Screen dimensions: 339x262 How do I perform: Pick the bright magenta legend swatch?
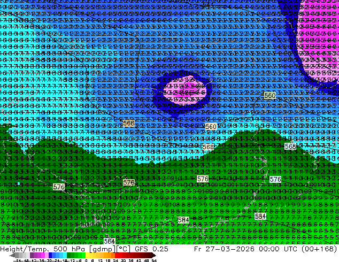(43, 255)
